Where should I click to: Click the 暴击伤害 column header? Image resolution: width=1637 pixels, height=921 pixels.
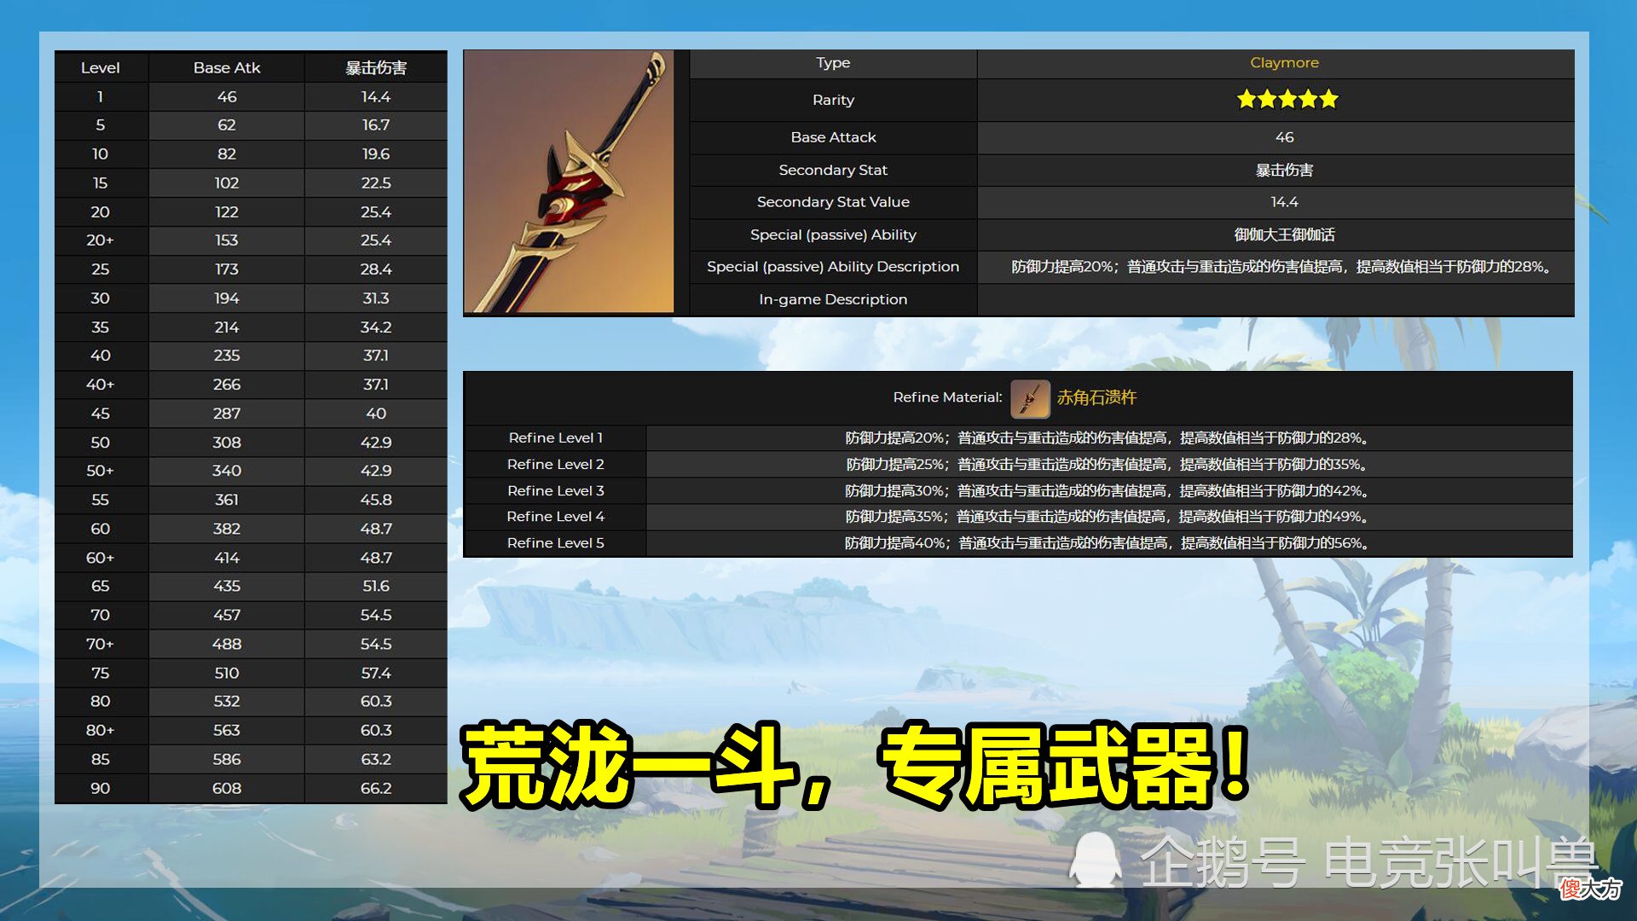pos(376,68)
